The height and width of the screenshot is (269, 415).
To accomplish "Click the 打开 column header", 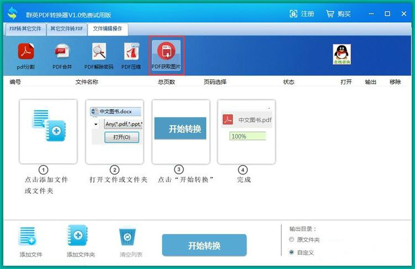I will tap(346, 82).
